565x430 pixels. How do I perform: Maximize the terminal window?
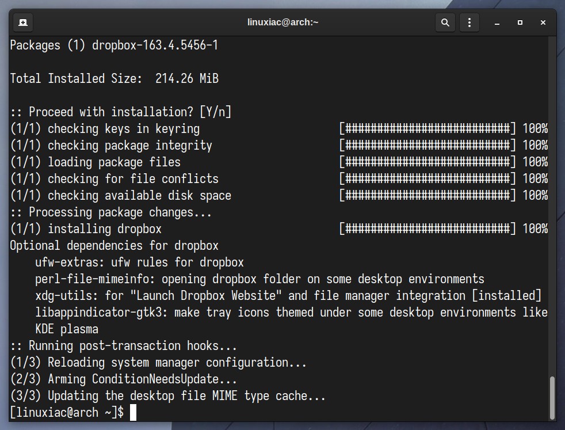pos(520,22)
